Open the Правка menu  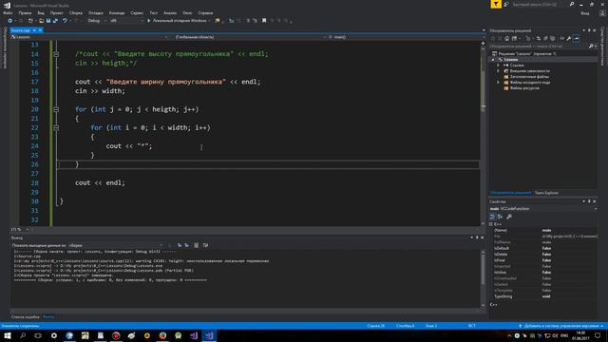tap(25, 12)
